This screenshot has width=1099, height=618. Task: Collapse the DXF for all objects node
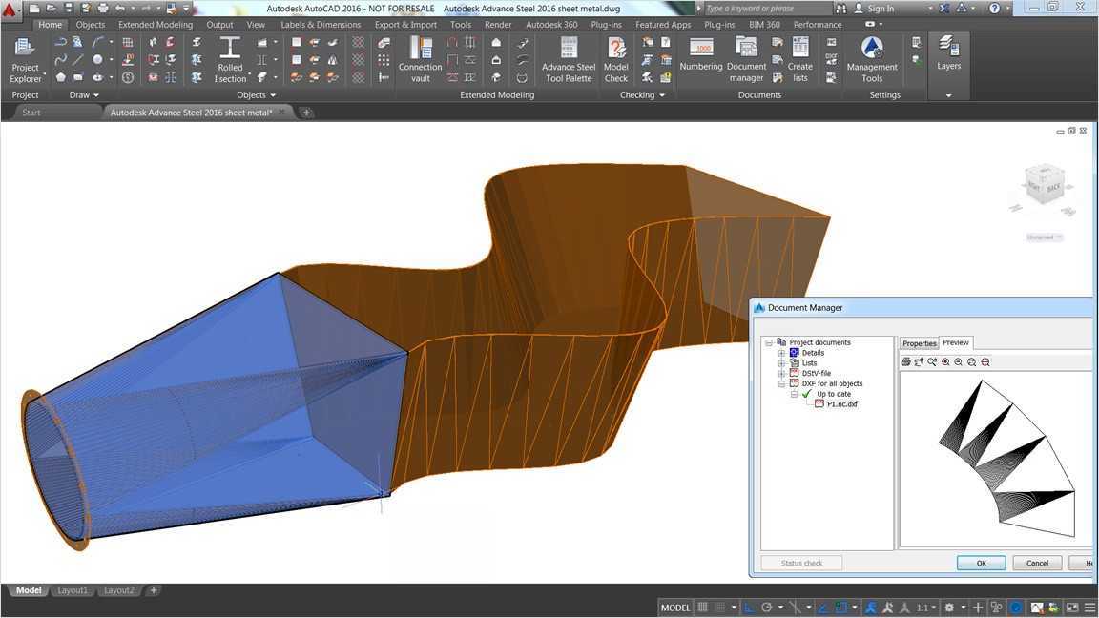(781, 384)
